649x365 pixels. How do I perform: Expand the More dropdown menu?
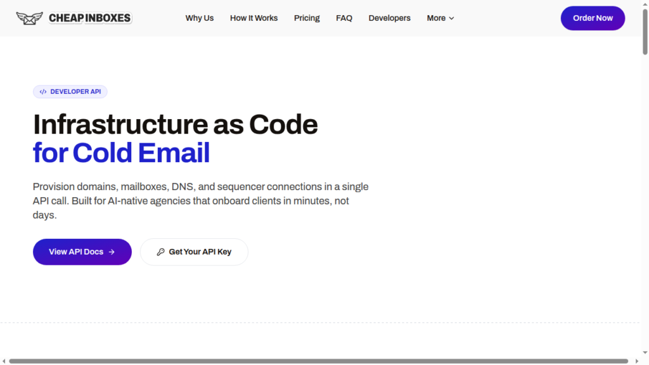pyautogui.click(x=440, y=18)
